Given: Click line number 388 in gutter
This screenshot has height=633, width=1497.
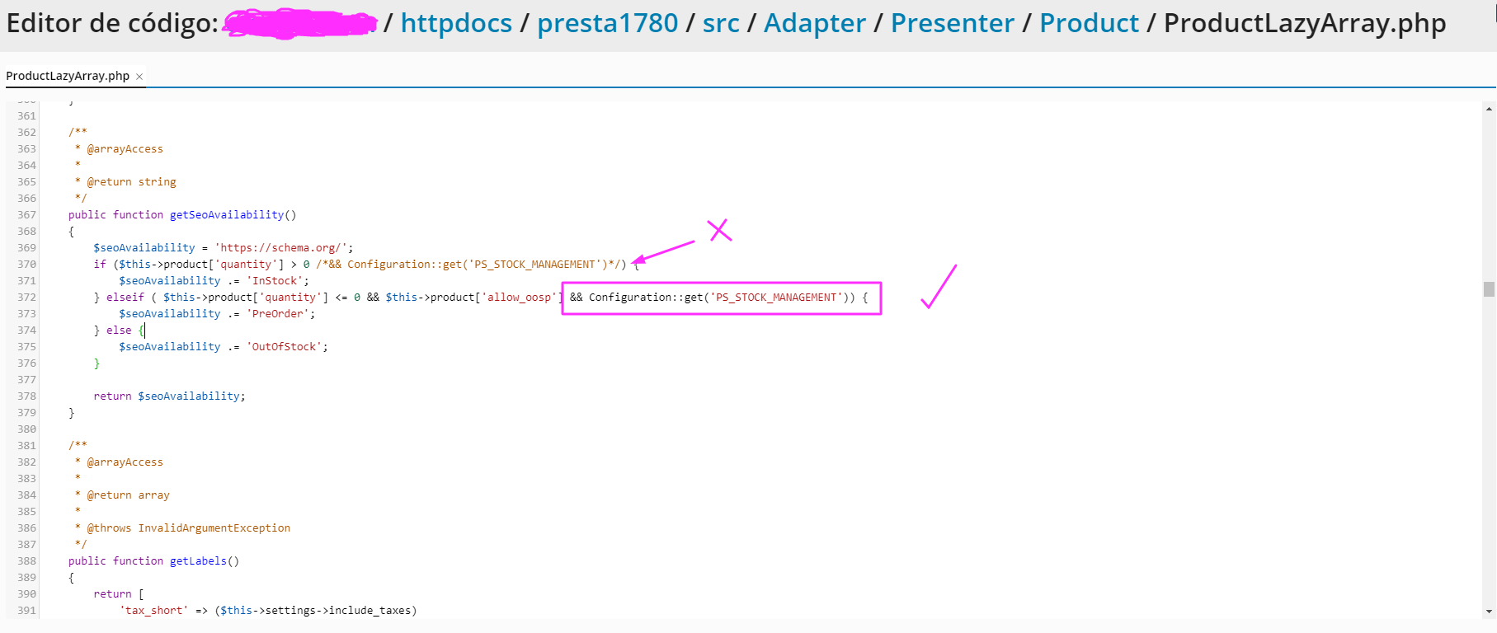Looking at the screenshot, I should pos(26,561).
